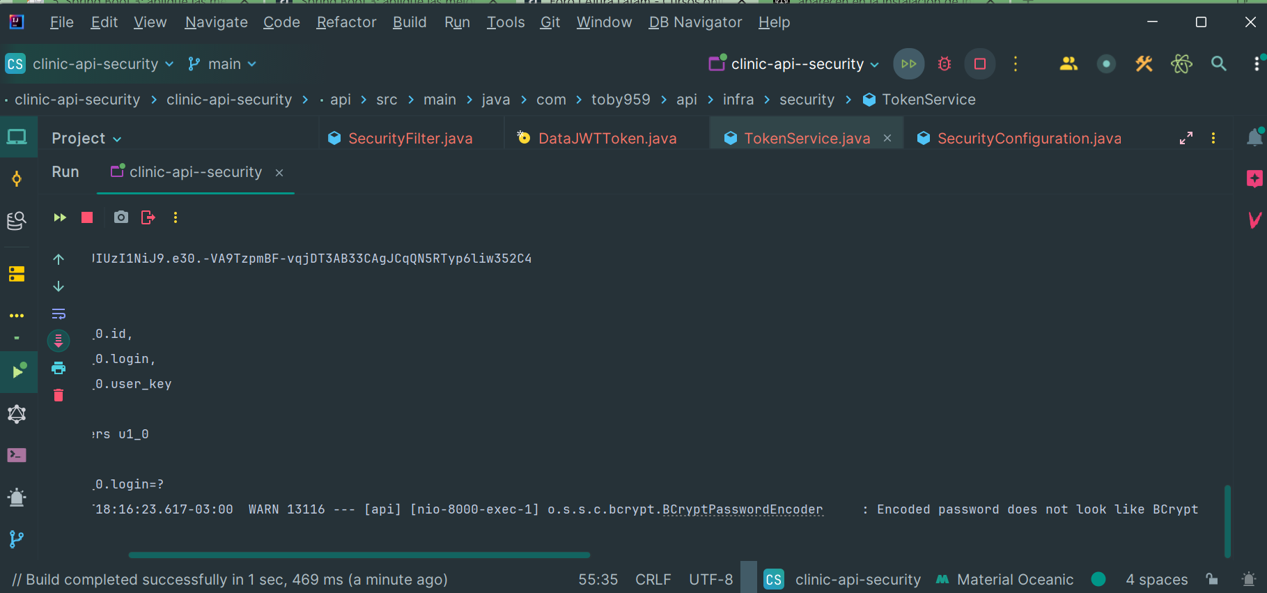This screenshot has height=593, width=1267.
Task: Open more run actions kebab menu
Action: pos(1016,64)
